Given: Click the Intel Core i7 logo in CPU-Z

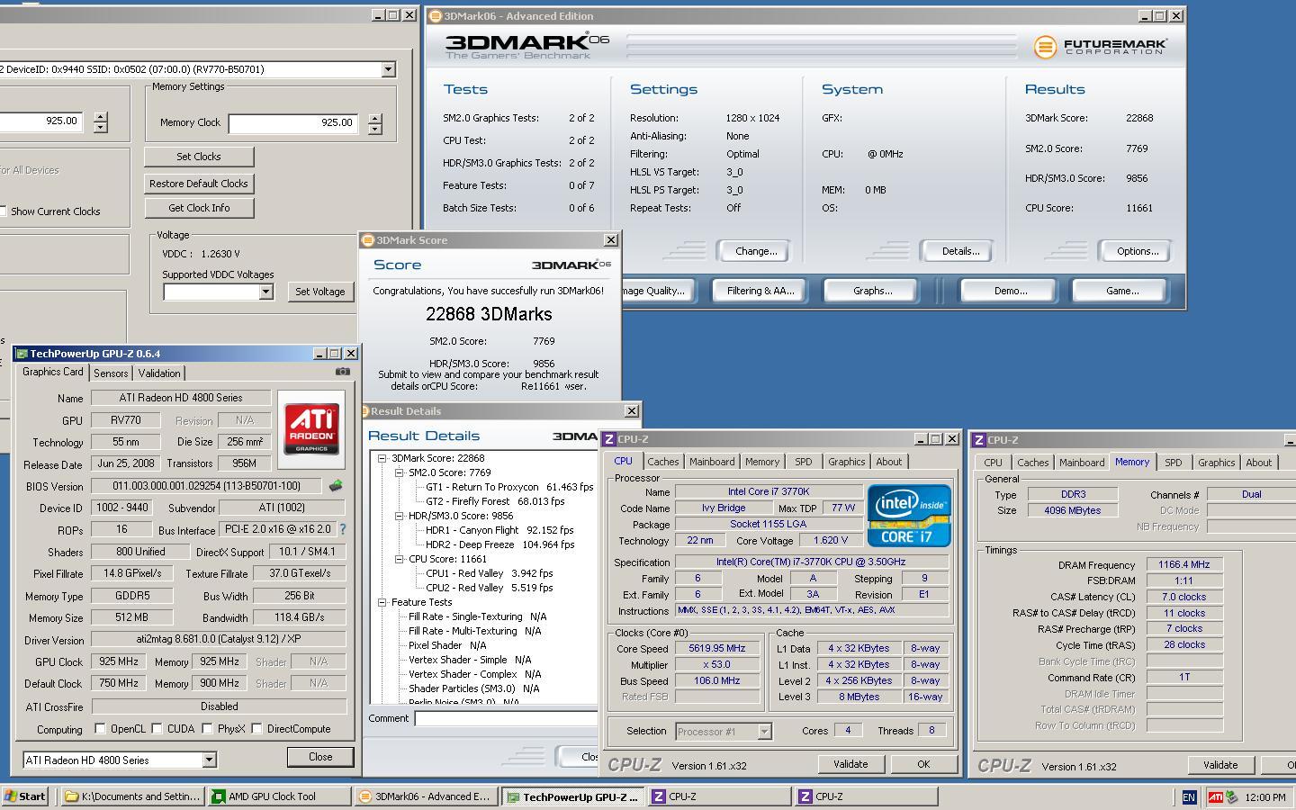Looking at the screenshot, I should 909,516.
